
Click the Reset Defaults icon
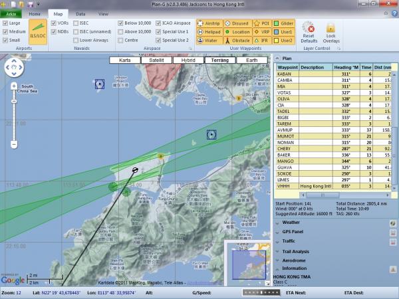click(x=308, y=31)
